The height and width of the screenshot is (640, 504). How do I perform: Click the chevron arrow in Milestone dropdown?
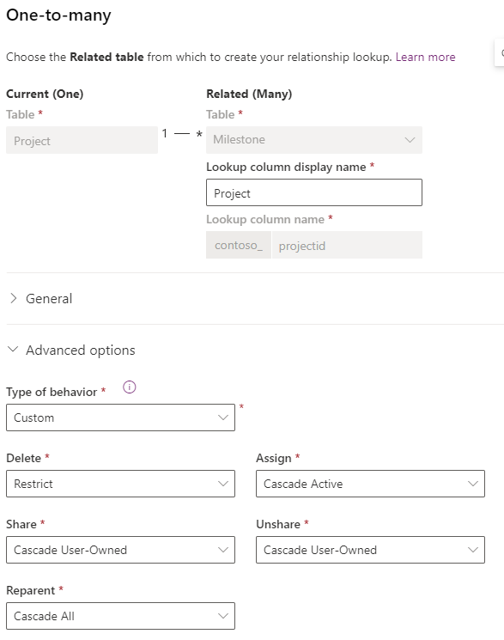[410, 140]
